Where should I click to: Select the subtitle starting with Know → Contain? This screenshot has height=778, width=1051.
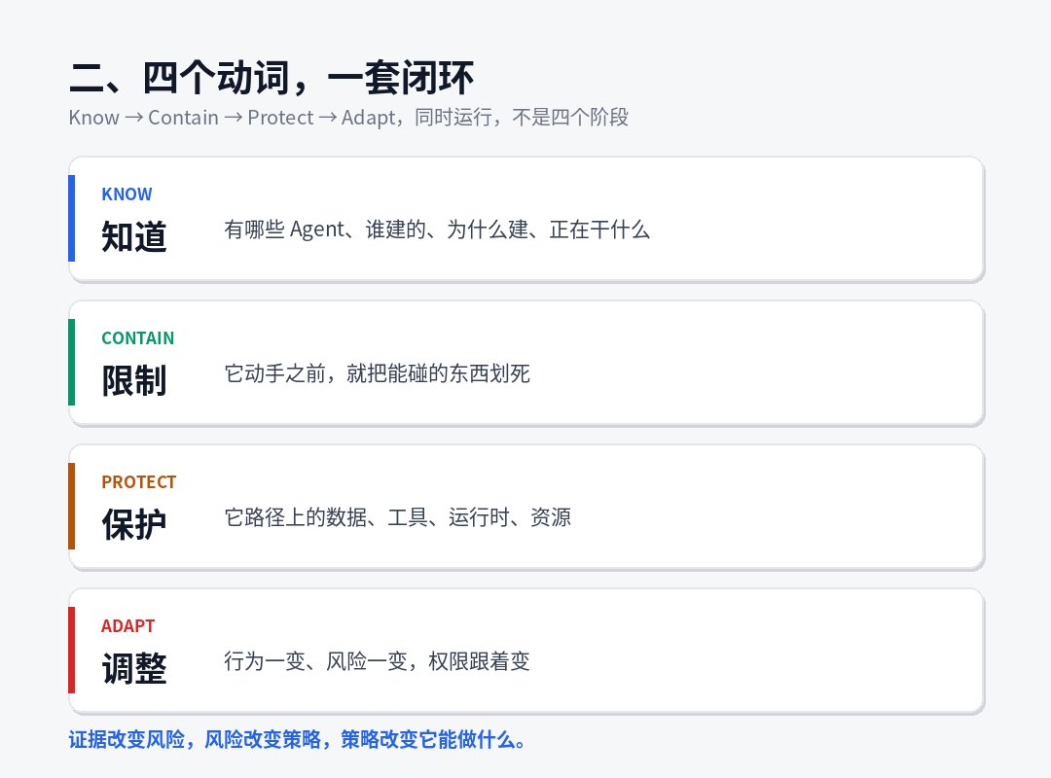[348, 118]
